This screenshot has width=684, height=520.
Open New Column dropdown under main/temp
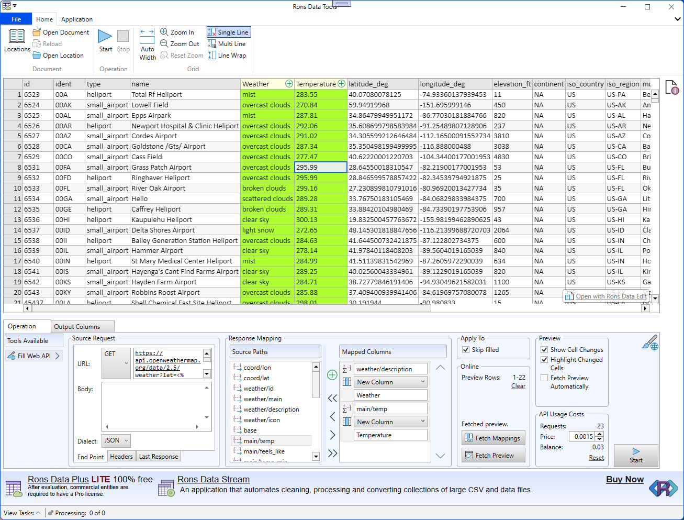click(390, 422)
